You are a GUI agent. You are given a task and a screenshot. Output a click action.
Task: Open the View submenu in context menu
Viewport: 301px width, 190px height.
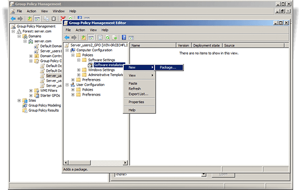click(139, 76)
